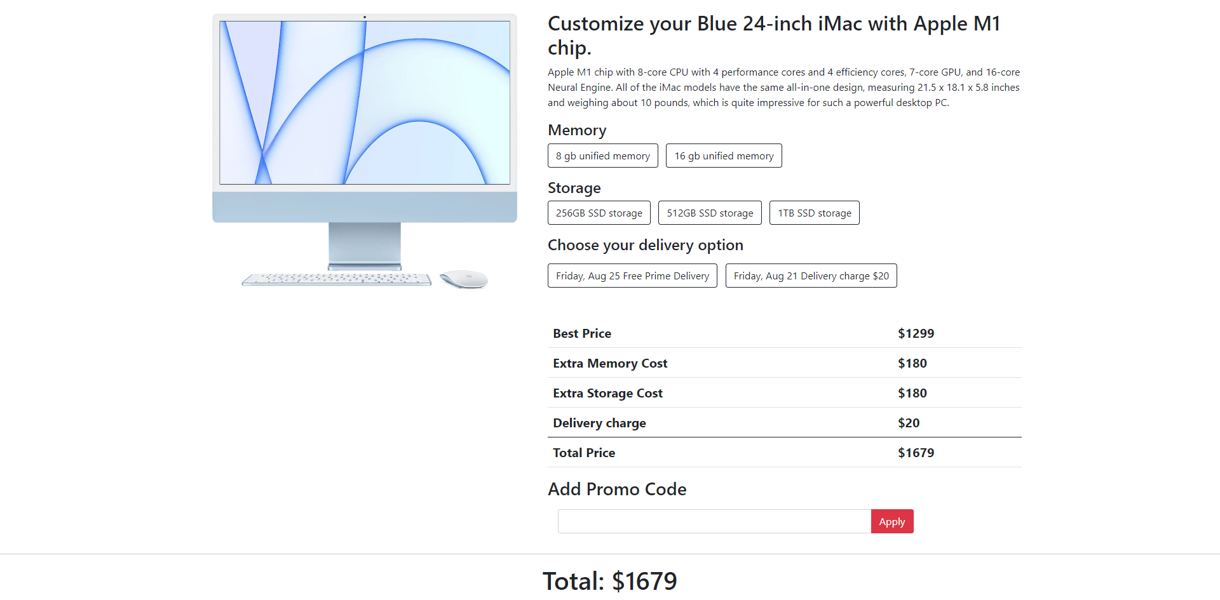1220x600 pixels.
Task: Pick 256GB SSD storage
Action: coord(599,213)
